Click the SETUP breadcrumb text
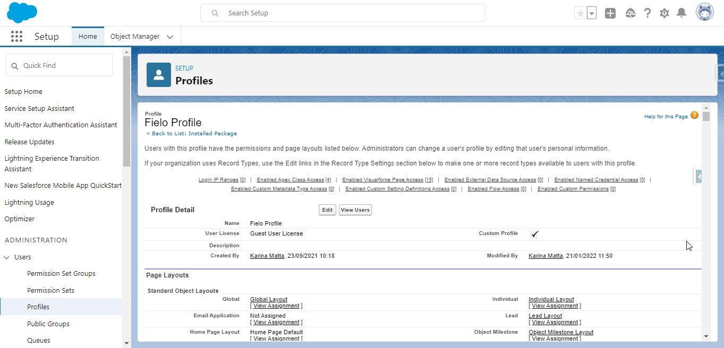Image resolution: width=724 pixels, height=348 pixels. [x=184, y=68]
